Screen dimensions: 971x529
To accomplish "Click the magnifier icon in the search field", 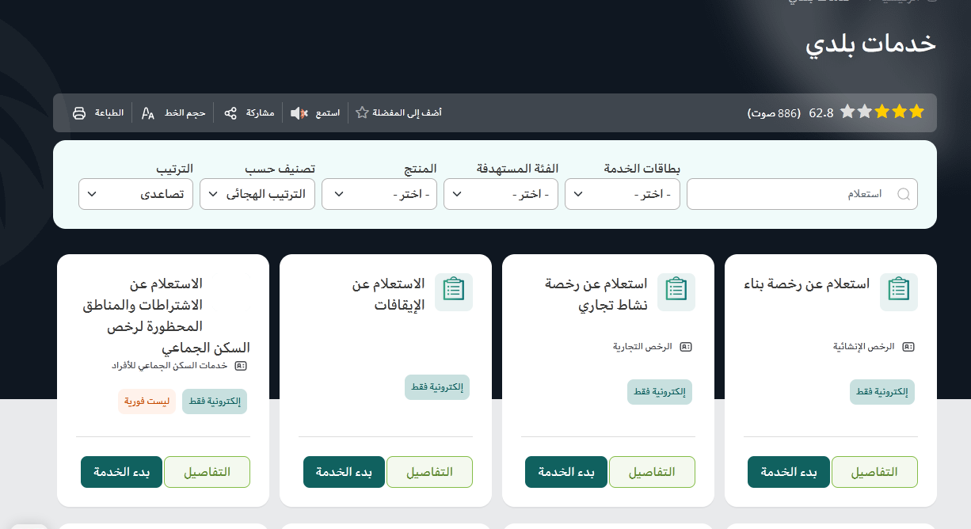I will coord(904,194).
